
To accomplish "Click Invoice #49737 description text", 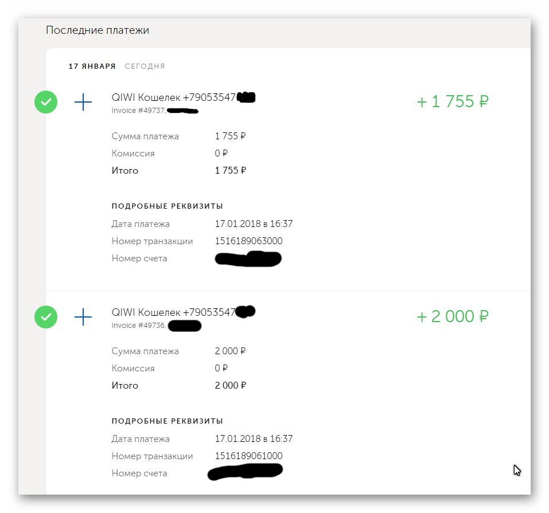I will point(139,111).
